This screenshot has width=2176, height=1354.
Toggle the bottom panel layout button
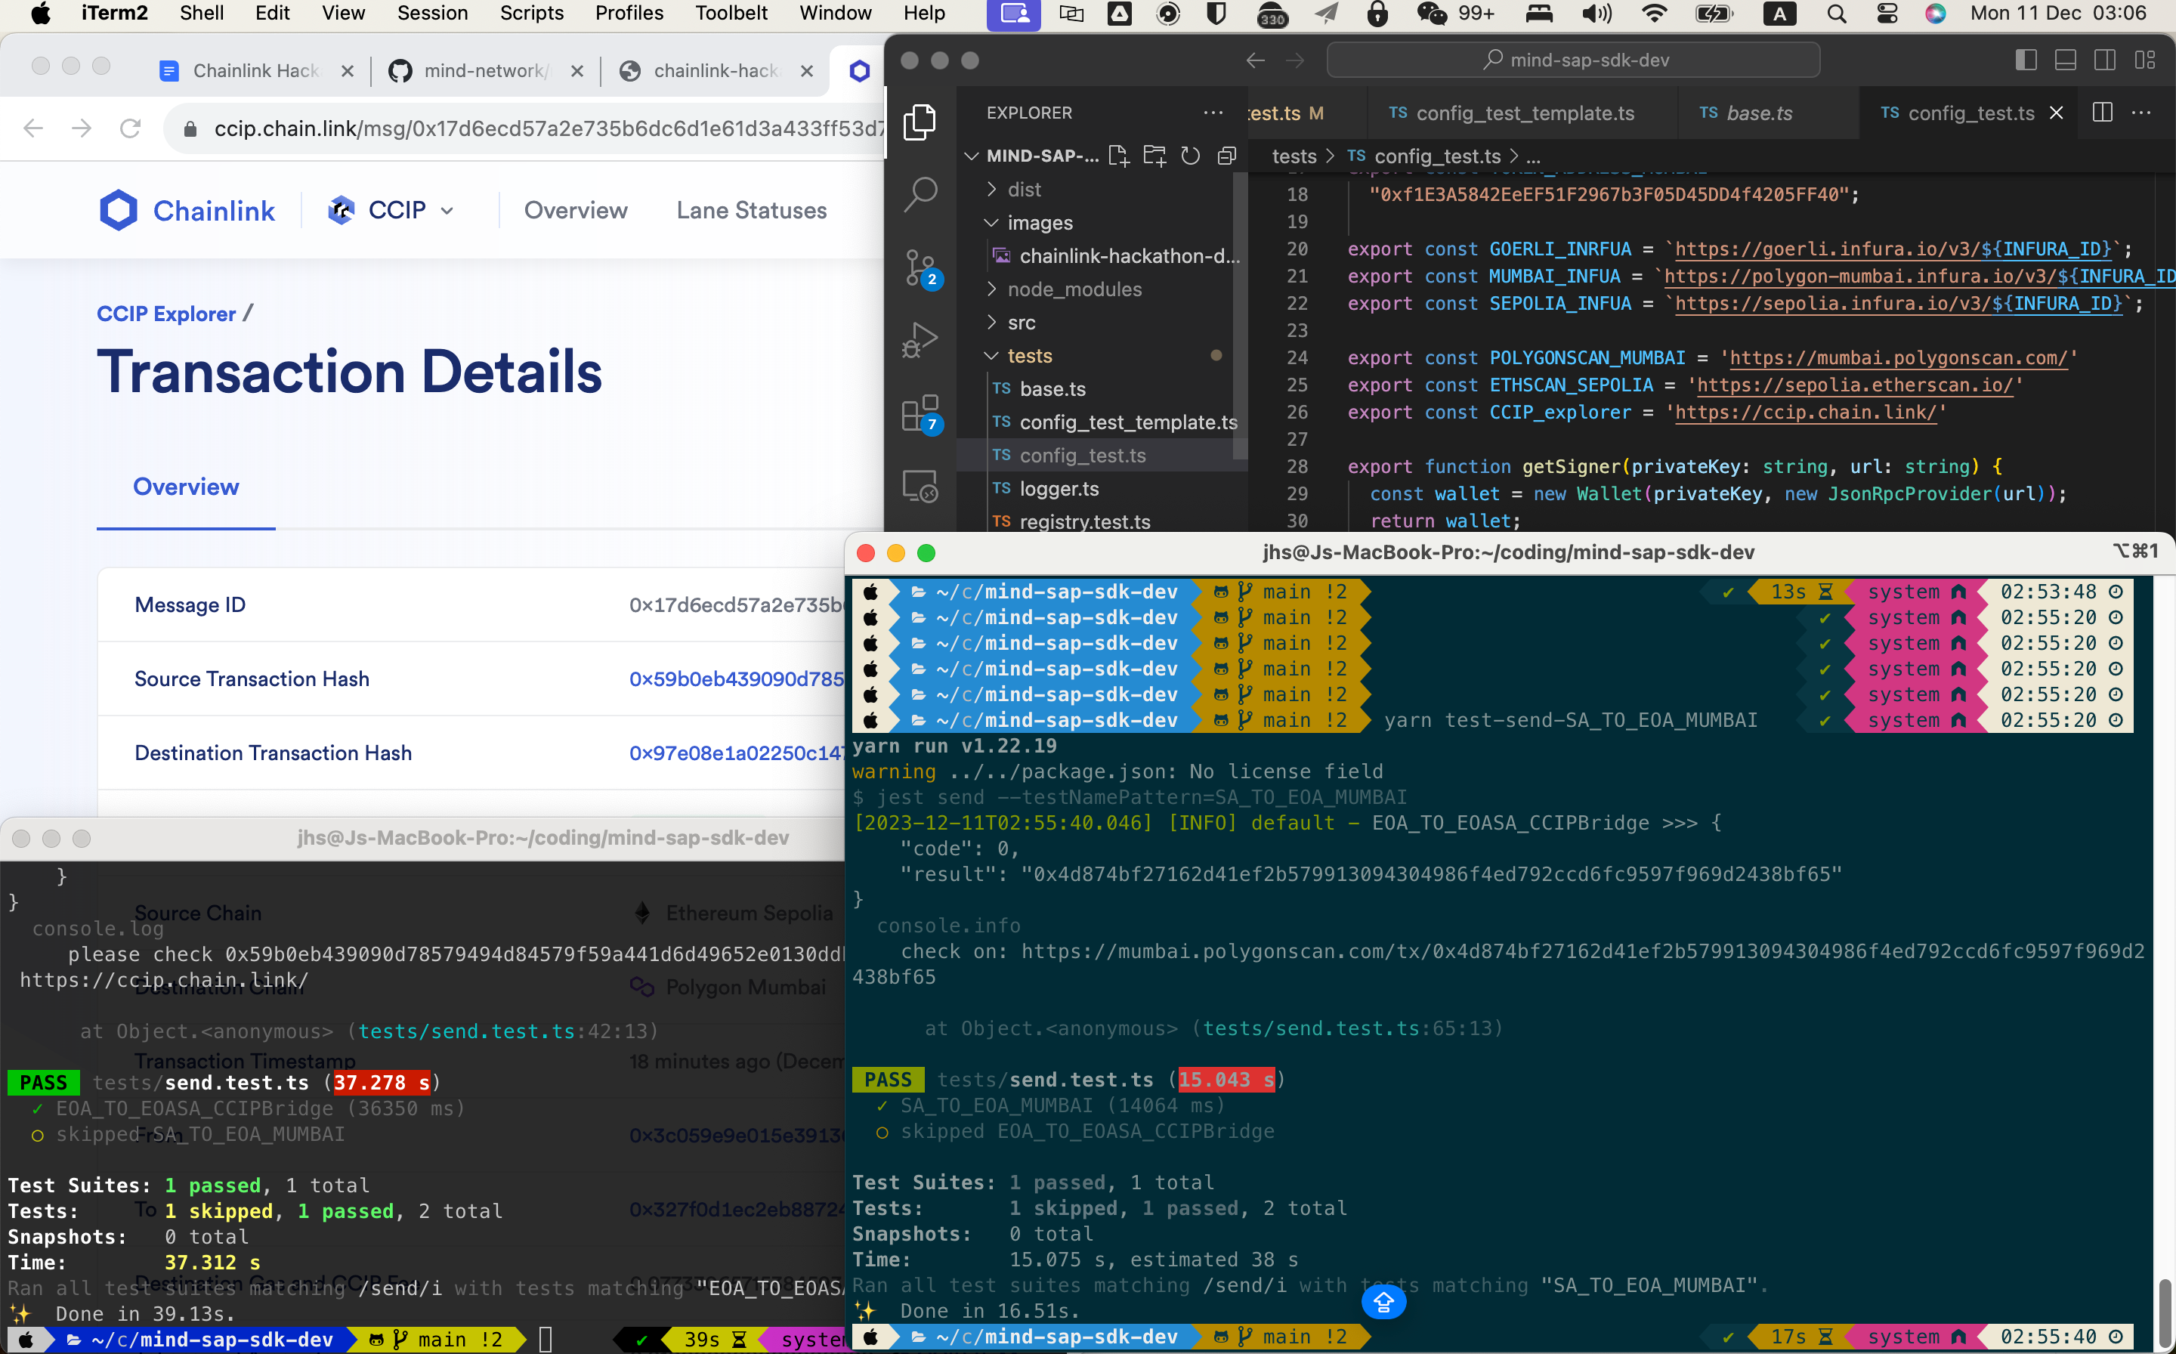point(2065,60)
